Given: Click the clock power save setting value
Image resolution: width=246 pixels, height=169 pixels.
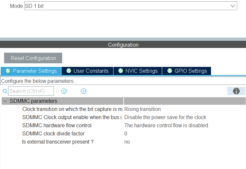Looking at the screenshot, I should point(165,117).
